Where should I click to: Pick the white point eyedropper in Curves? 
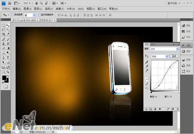(147, 71)
